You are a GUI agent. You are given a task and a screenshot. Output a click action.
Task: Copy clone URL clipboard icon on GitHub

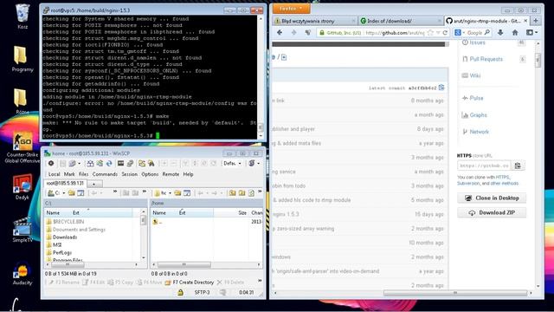coord(518,166)
